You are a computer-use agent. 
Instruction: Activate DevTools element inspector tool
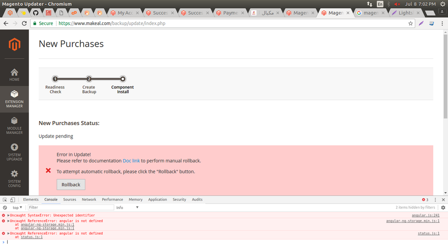(x=5, y=200)
